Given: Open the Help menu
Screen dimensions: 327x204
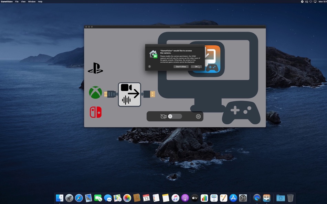Looking at the screenshot, I should (40, 1).
